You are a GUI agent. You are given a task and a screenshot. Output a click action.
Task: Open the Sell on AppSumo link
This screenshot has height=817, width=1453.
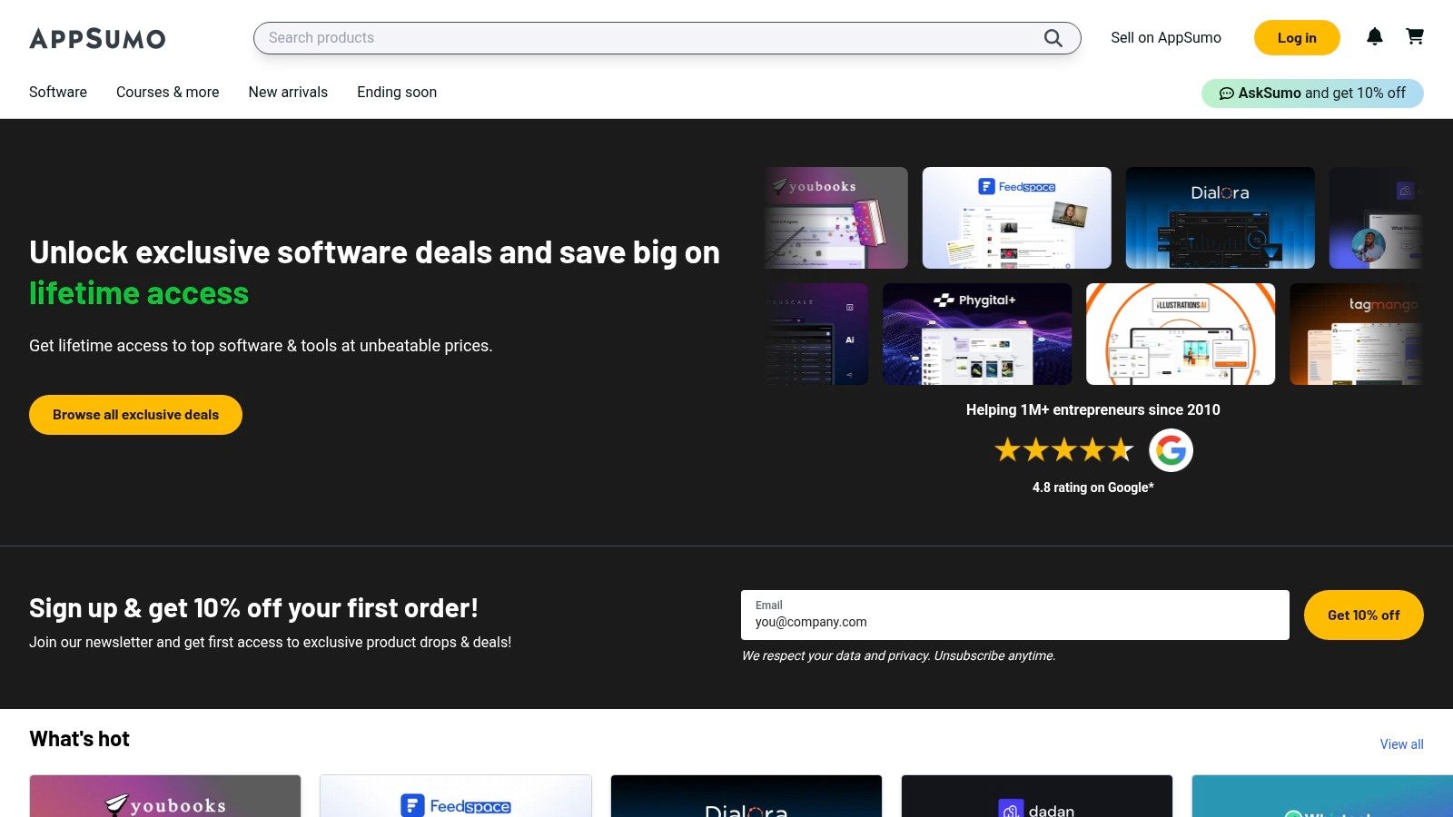1165,37
